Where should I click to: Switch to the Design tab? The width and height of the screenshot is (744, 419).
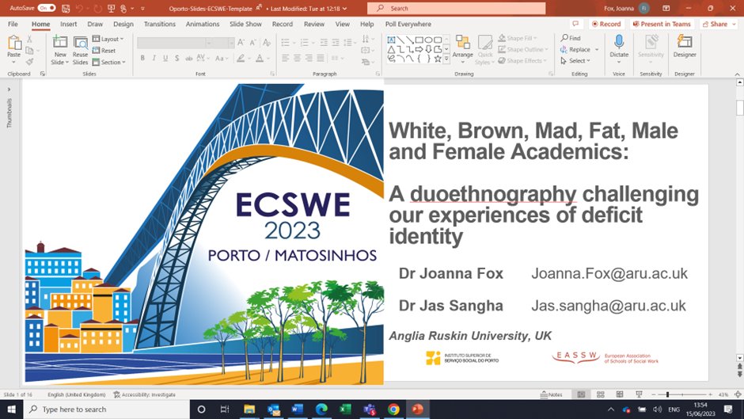pyautogui.click(x=123, y=24)
